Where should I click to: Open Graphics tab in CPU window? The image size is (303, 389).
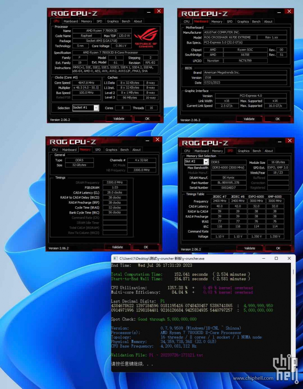point(113,21)
